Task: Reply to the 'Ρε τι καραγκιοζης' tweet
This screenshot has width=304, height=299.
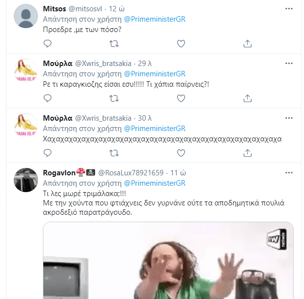Action: click(x=47, y=98)
